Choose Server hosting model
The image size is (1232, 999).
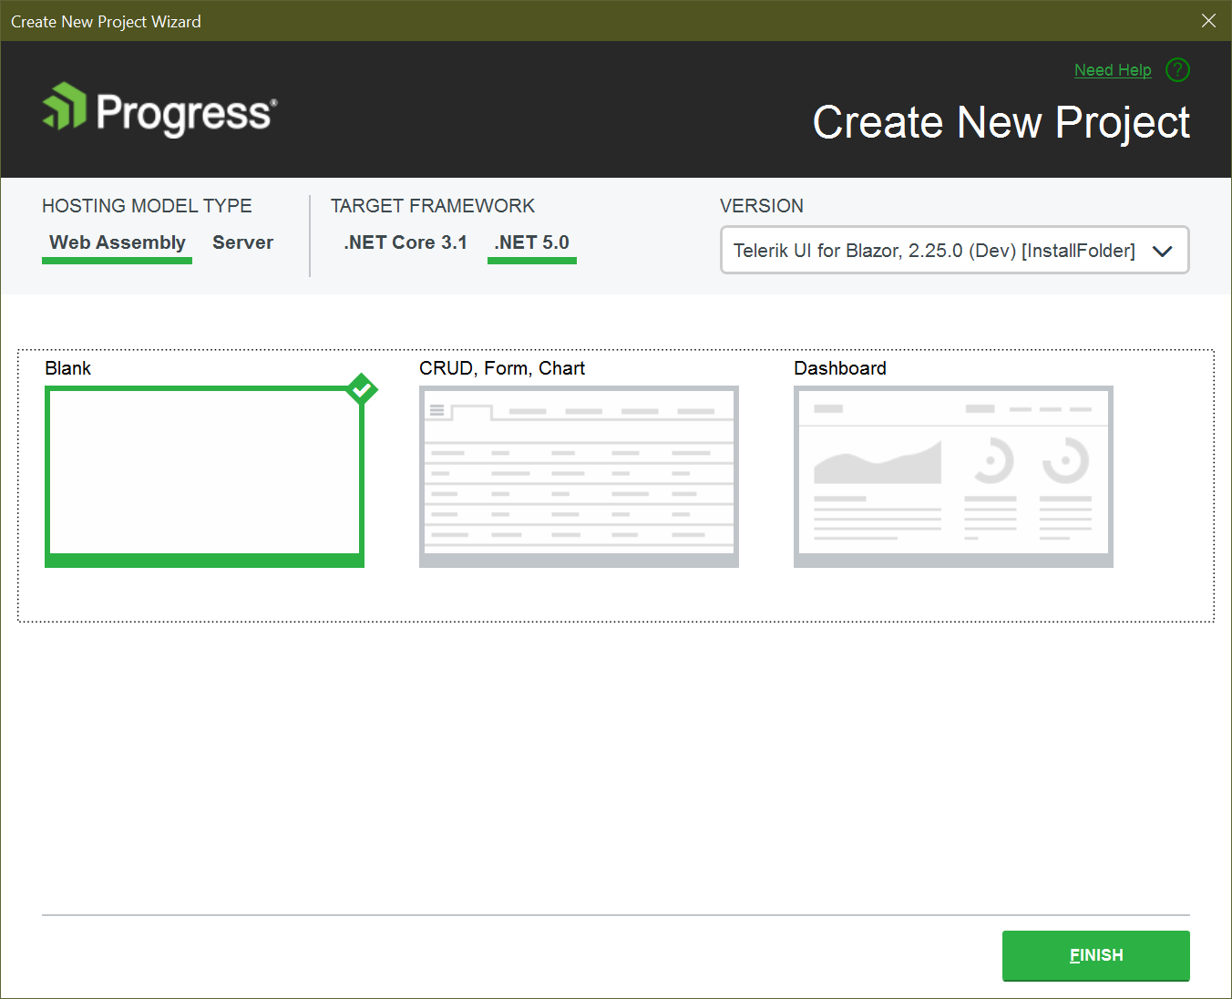(x=242, y=242)
